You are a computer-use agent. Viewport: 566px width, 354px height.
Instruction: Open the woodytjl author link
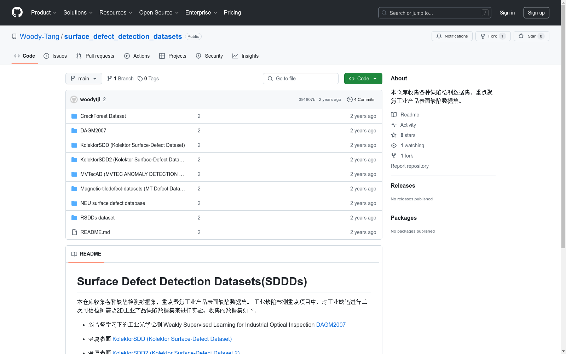coord(90,99)
